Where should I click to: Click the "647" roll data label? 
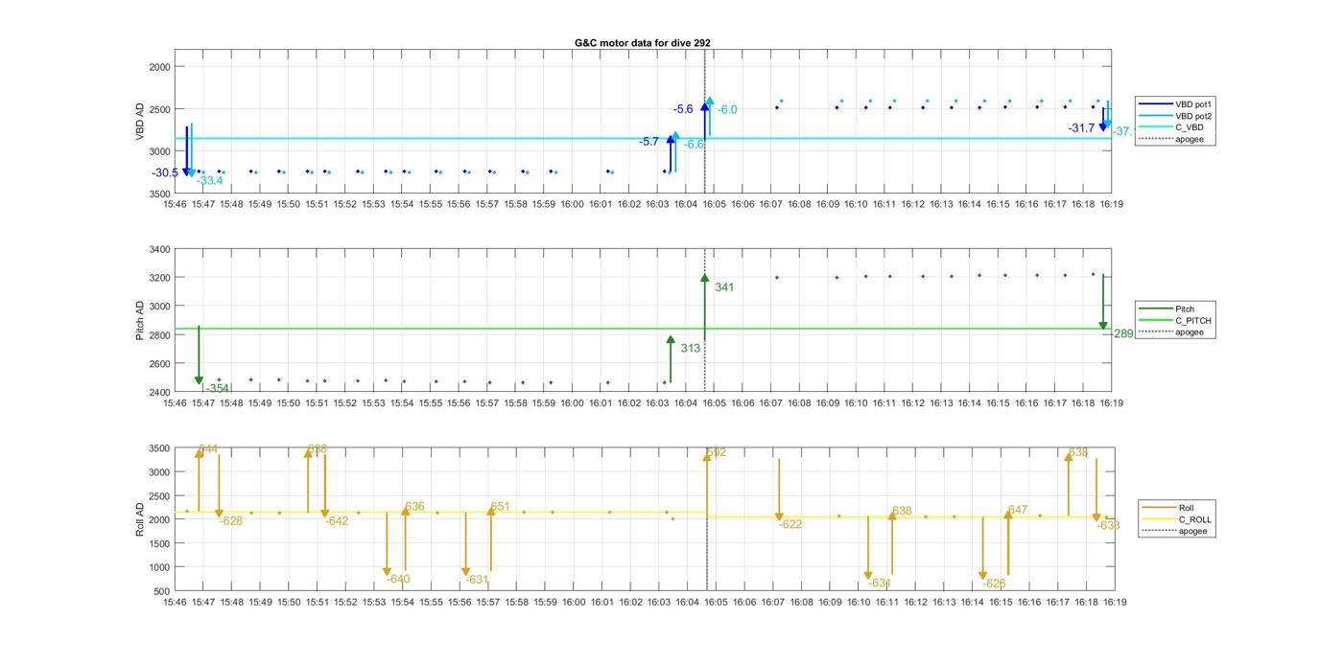click(x=1018, y=510)
